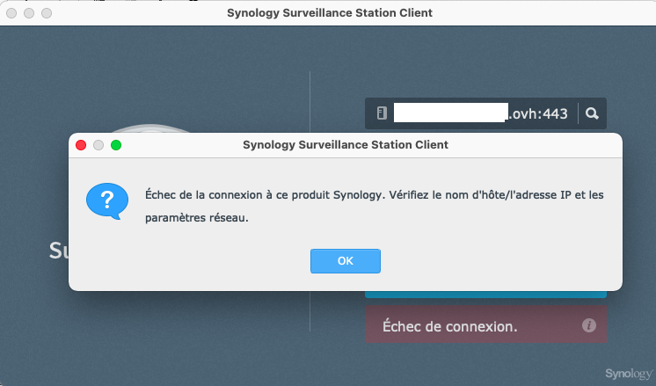Click the search magnifier icon beside the address

[592, 113]
